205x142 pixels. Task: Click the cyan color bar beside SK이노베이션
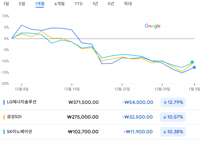tap(4, 132)
